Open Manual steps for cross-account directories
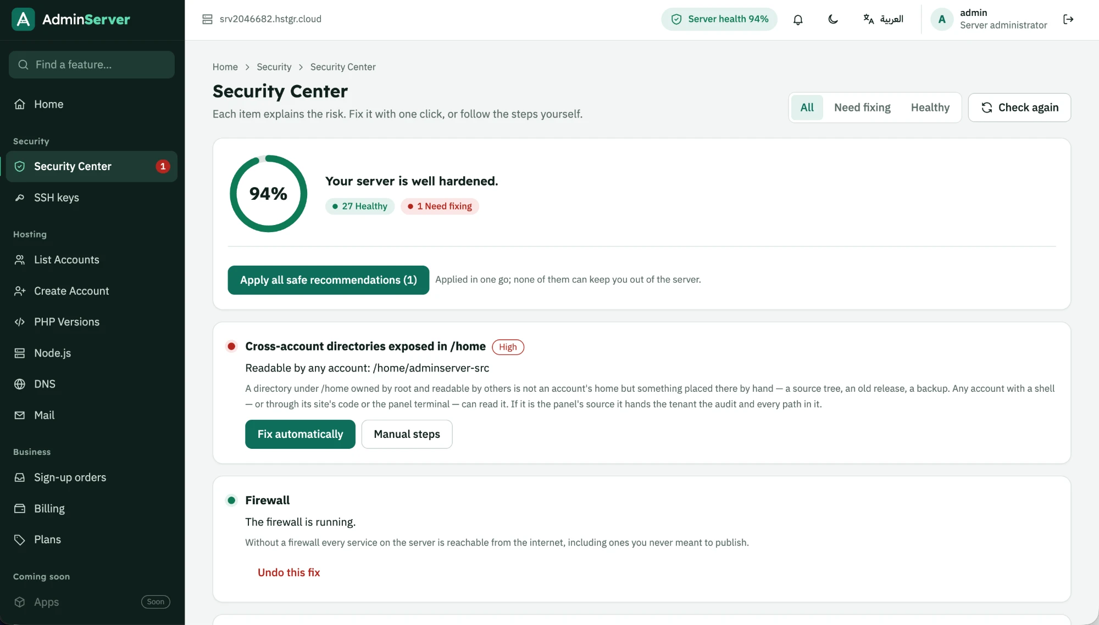The height and width of the screenshot is (625, 1099). [407, 434]
